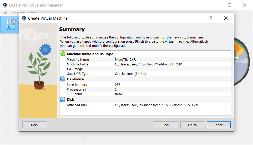The image size is (253, 145).
Task: Select the Guest OS Type row
Action: point(145,74)
